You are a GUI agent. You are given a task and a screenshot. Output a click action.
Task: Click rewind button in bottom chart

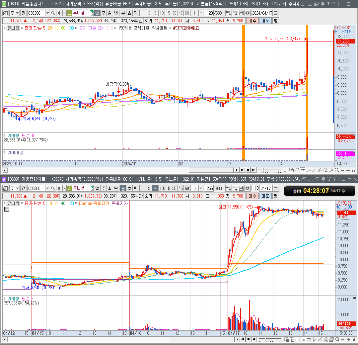[243, 339]
